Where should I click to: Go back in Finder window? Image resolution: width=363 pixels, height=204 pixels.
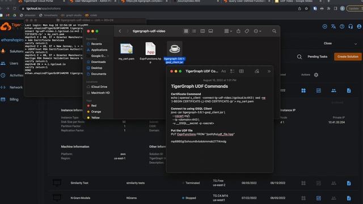[120, 31]
